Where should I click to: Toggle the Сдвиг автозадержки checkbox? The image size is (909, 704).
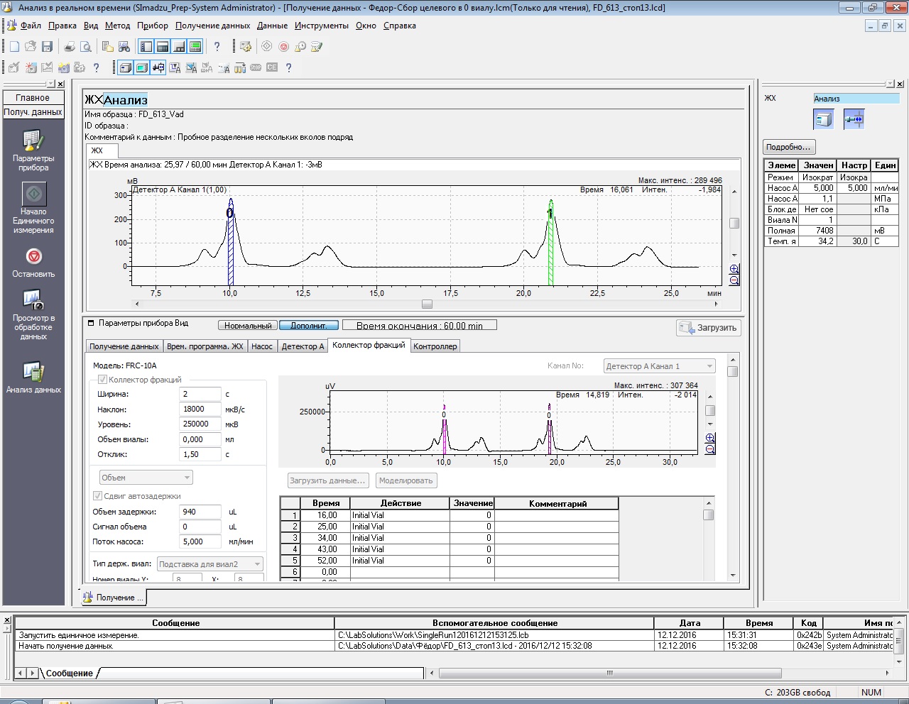98,496
